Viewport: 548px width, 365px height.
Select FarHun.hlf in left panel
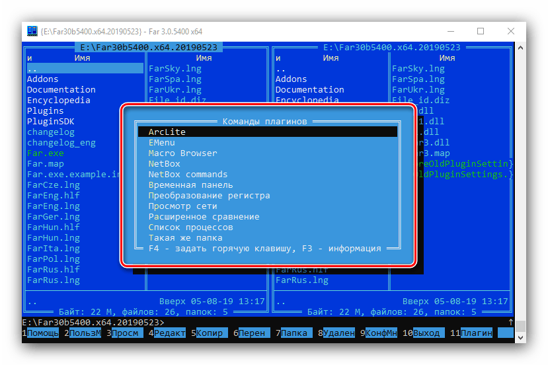click(x=54, y=227)
